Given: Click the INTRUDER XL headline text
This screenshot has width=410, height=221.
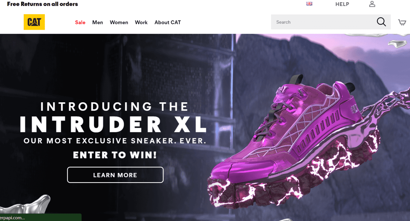Looking at the screenshot, I should tap(113, 125).
